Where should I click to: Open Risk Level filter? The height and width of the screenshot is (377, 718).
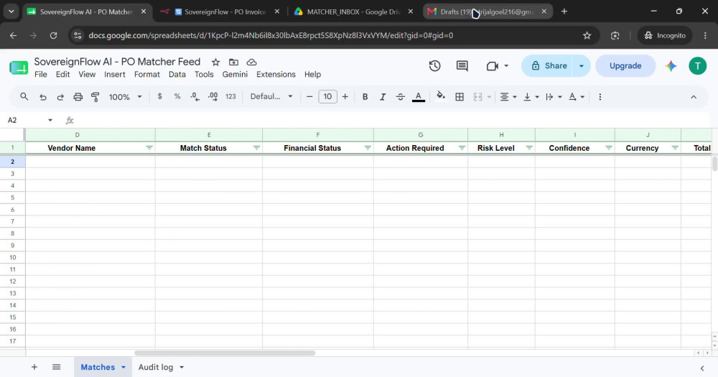(529, 148)
